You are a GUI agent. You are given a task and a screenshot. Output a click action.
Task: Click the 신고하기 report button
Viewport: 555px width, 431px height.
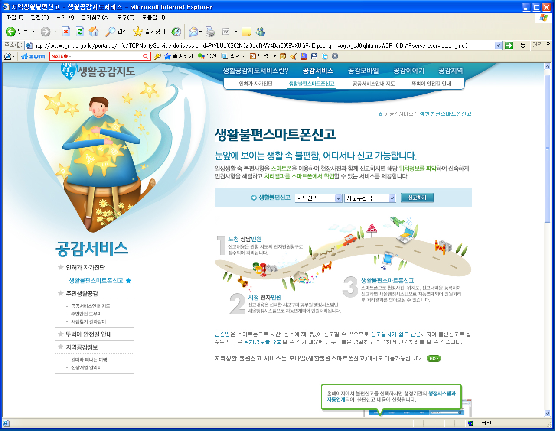click(x=417, y=198)
